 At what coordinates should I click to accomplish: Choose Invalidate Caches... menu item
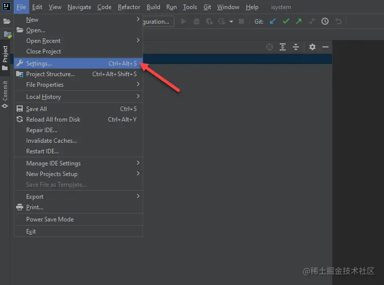point(79,141)
